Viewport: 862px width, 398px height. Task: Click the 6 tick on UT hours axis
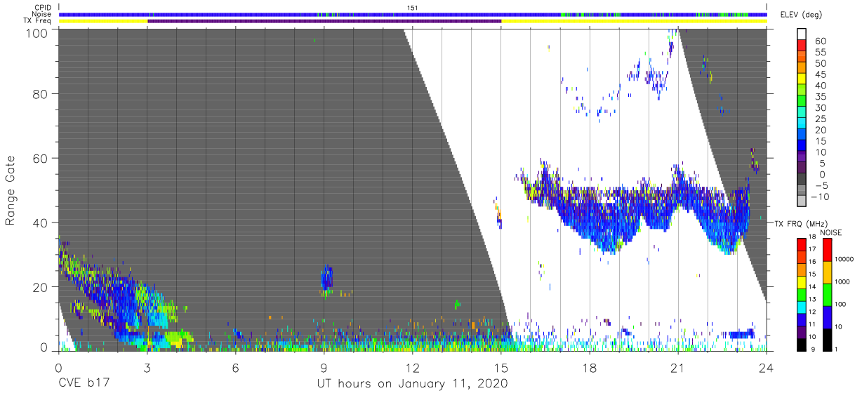(235, 367)
